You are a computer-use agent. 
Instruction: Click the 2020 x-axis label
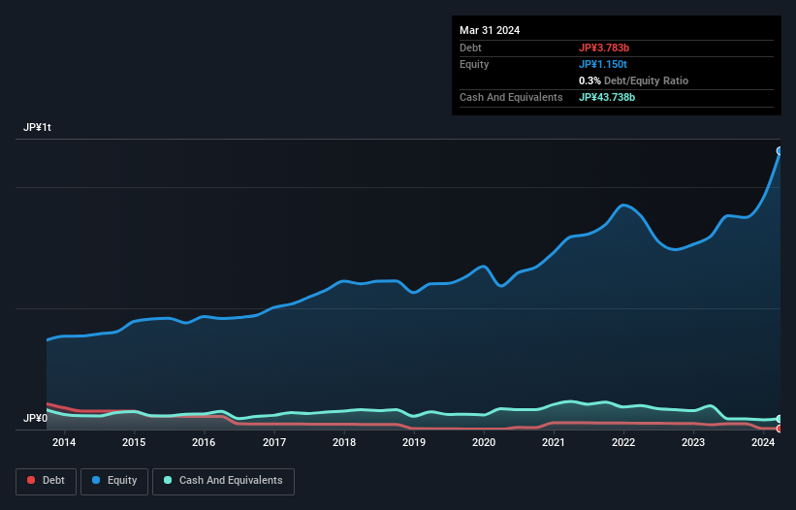pyautogui.click(x=484, y=442)
